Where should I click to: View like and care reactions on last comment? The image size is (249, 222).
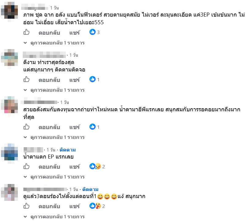[97, 206]
